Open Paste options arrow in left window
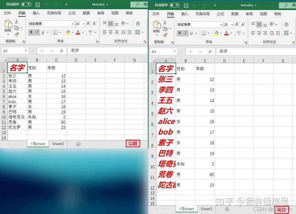The width and height of the screenshot is (296, 214). click(x=8, y=34)
